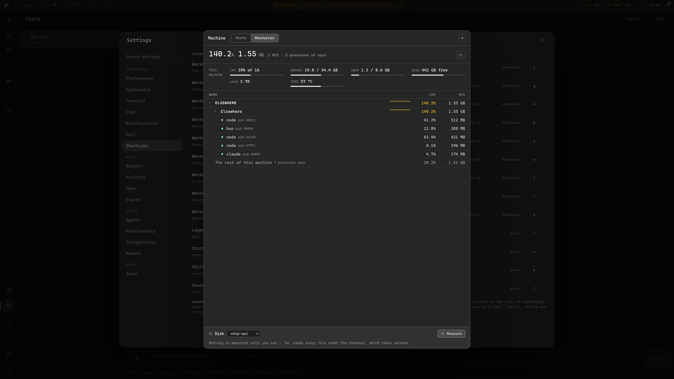Click the green status dot of claude pid 46001
The height and width of the screenshot is (379, 674).
coord(222,154)
